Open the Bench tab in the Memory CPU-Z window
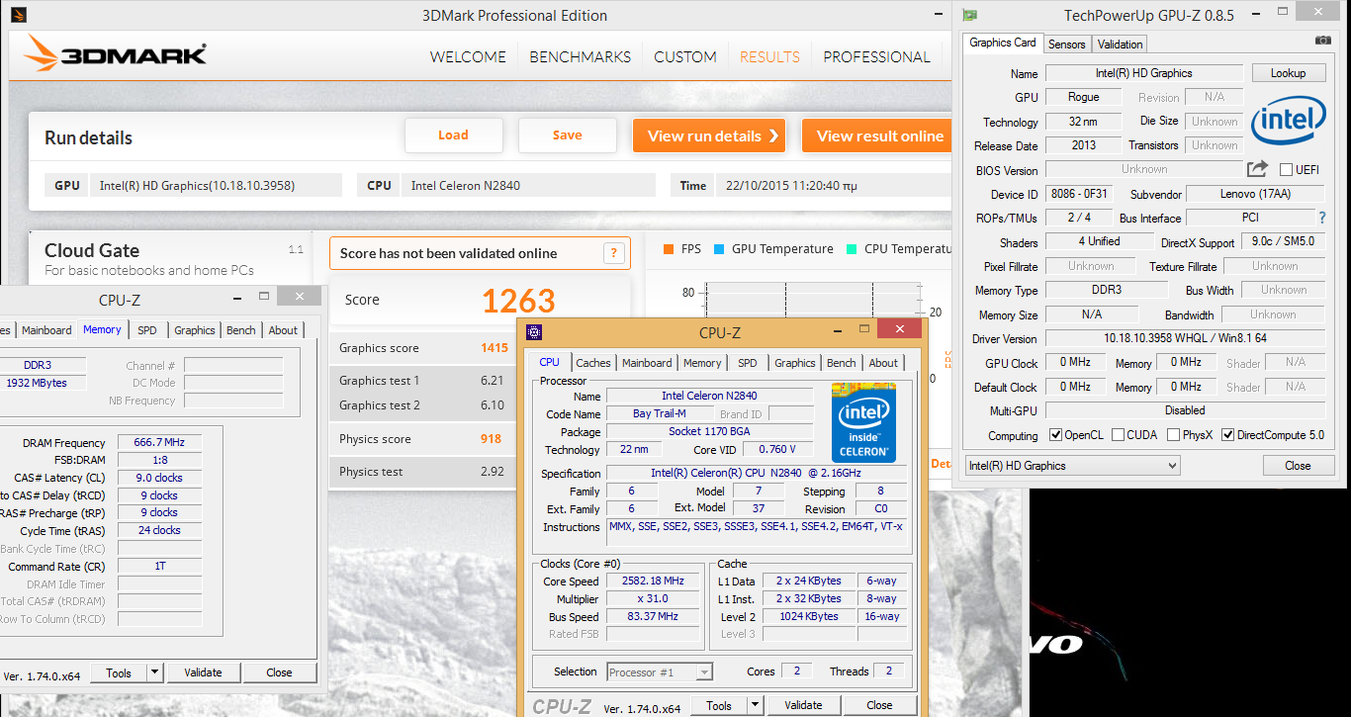The height and width of the screenshot is (717, 1351). pyautogui.click(x=241, y=330)
